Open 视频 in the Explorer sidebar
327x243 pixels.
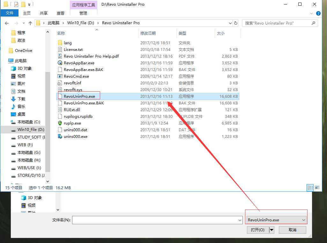[x=21, y=76]
